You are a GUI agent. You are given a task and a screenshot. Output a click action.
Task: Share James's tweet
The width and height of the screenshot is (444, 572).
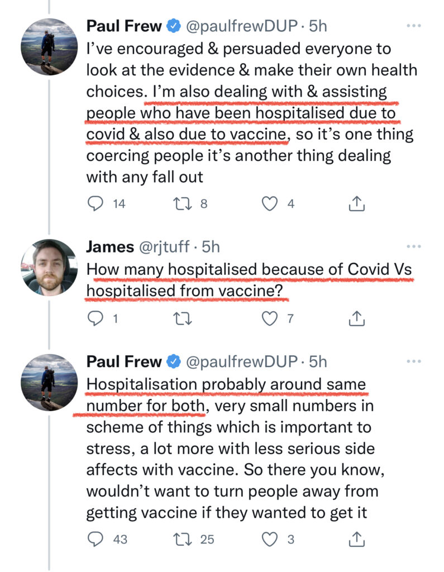click(x=356, y=318)
